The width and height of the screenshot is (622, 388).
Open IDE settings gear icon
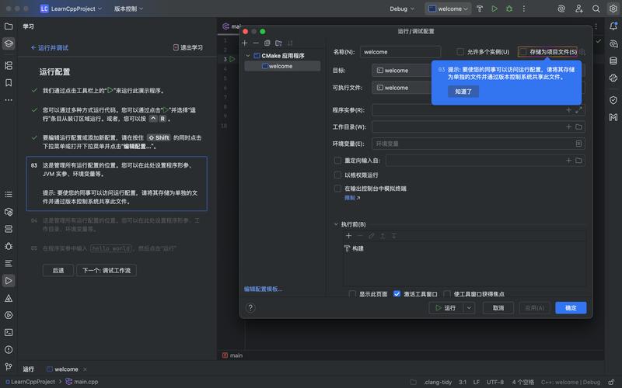point(613,9)
